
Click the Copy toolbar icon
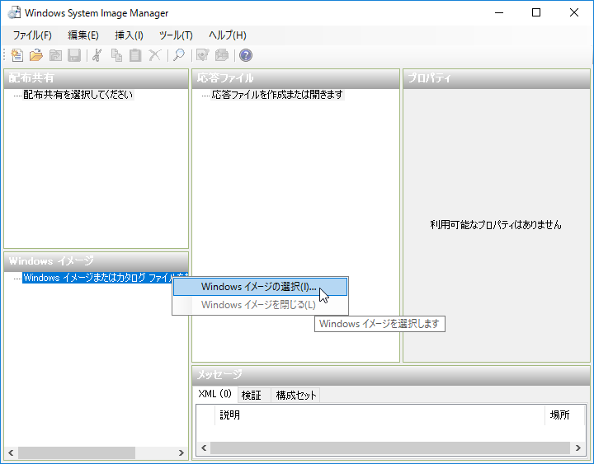point(116,55)
